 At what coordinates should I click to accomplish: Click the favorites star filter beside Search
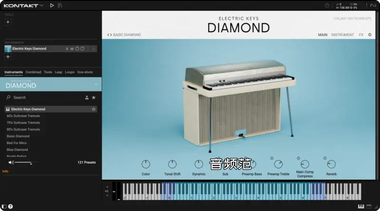(94, 97)
